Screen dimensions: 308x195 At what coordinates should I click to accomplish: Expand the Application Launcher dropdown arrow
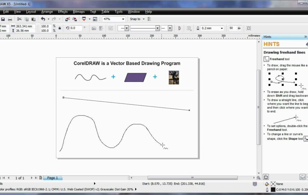89,19
